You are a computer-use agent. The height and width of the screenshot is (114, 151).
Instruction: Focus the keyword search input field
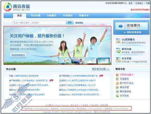pyautogui.click(x=39, y=23)
